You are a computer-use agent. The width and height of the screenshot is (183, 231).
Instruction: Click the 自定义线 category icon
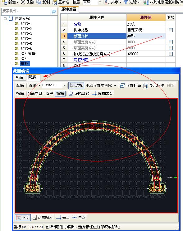point(11,19)
